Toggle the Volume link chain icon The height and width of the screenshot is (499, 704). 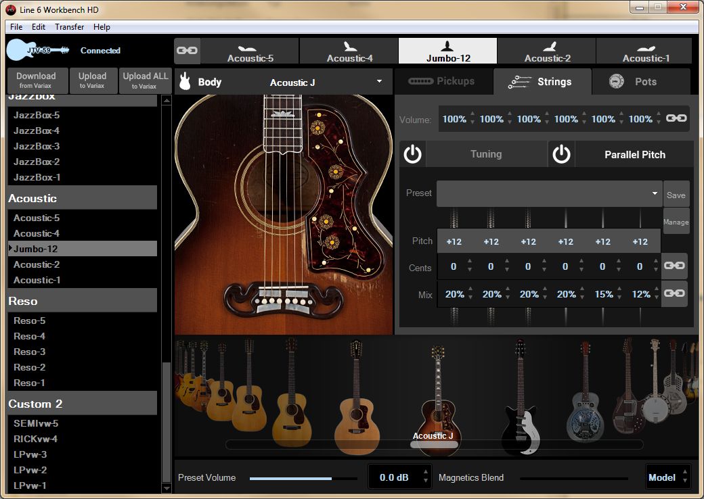point(676,118)
